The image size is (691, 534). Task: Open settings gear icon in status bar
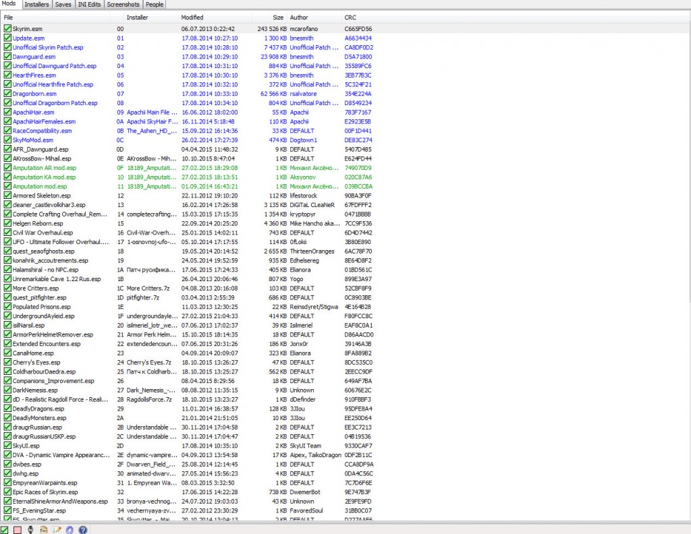70,529
